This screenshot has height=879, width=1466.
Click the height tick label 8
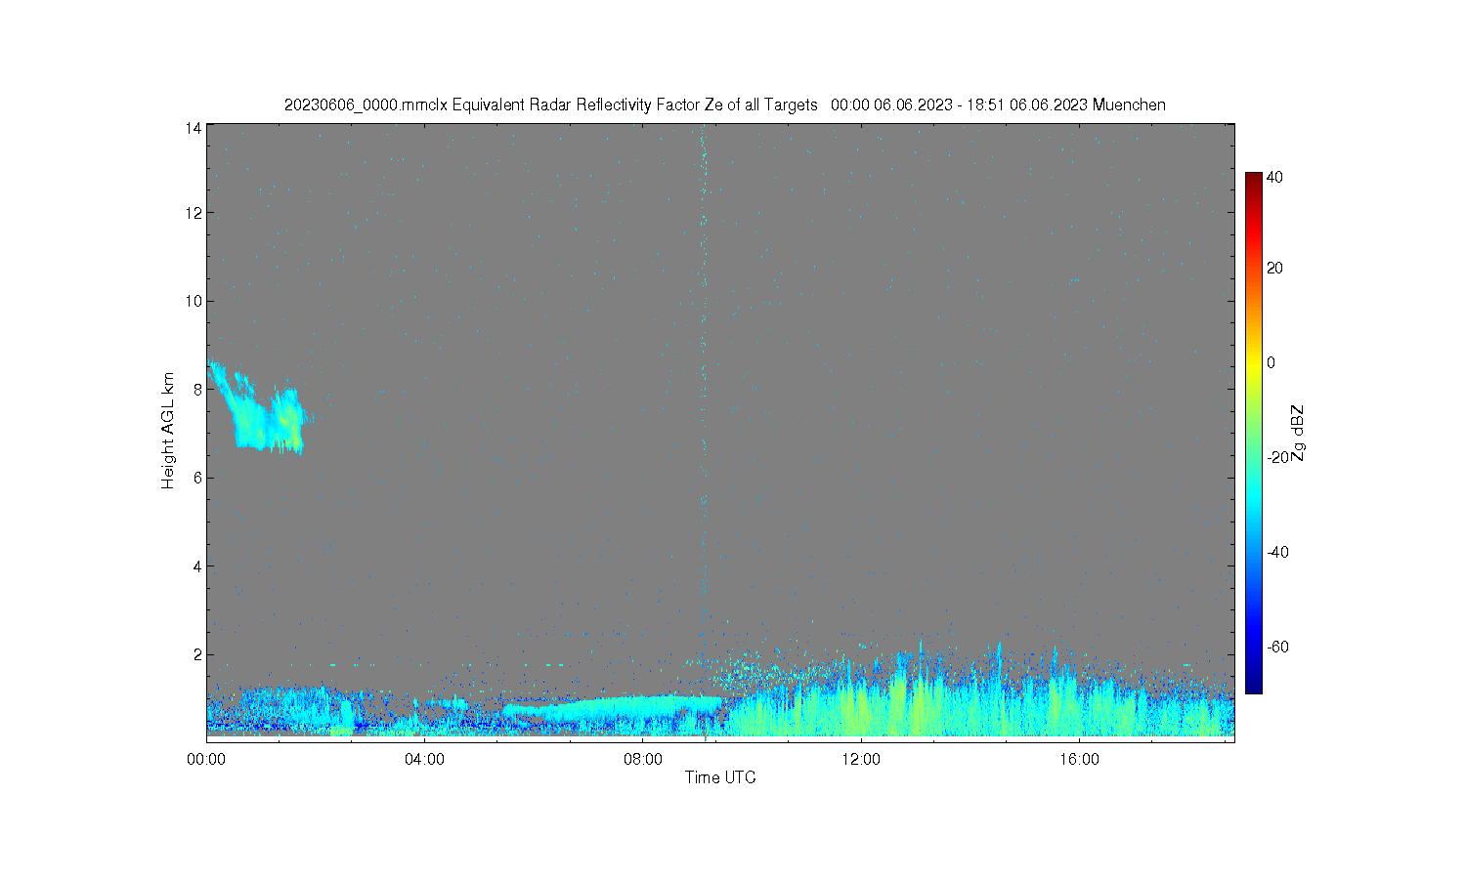click(197, 389)
